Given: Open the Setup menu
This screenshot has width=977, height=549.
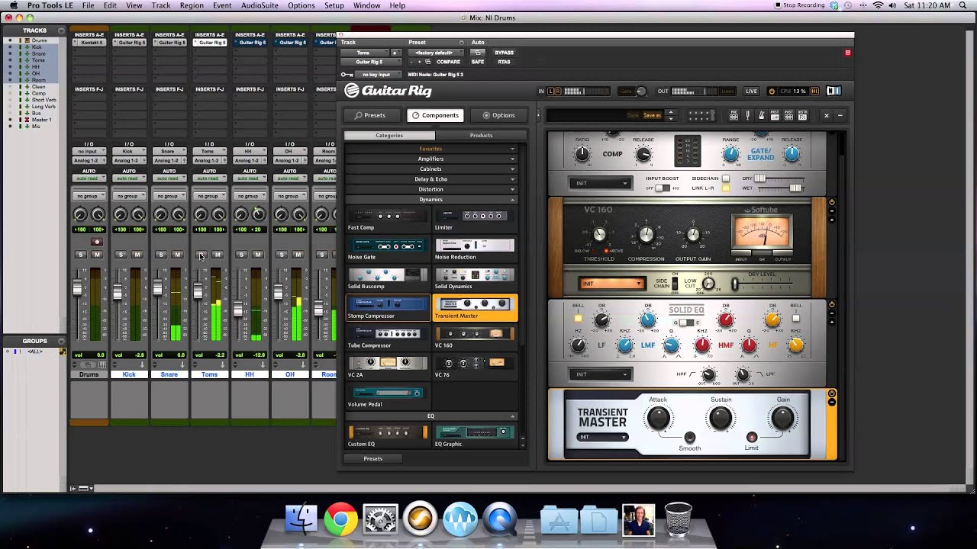Looking at the screenshot, I should [x=334, y=5].
